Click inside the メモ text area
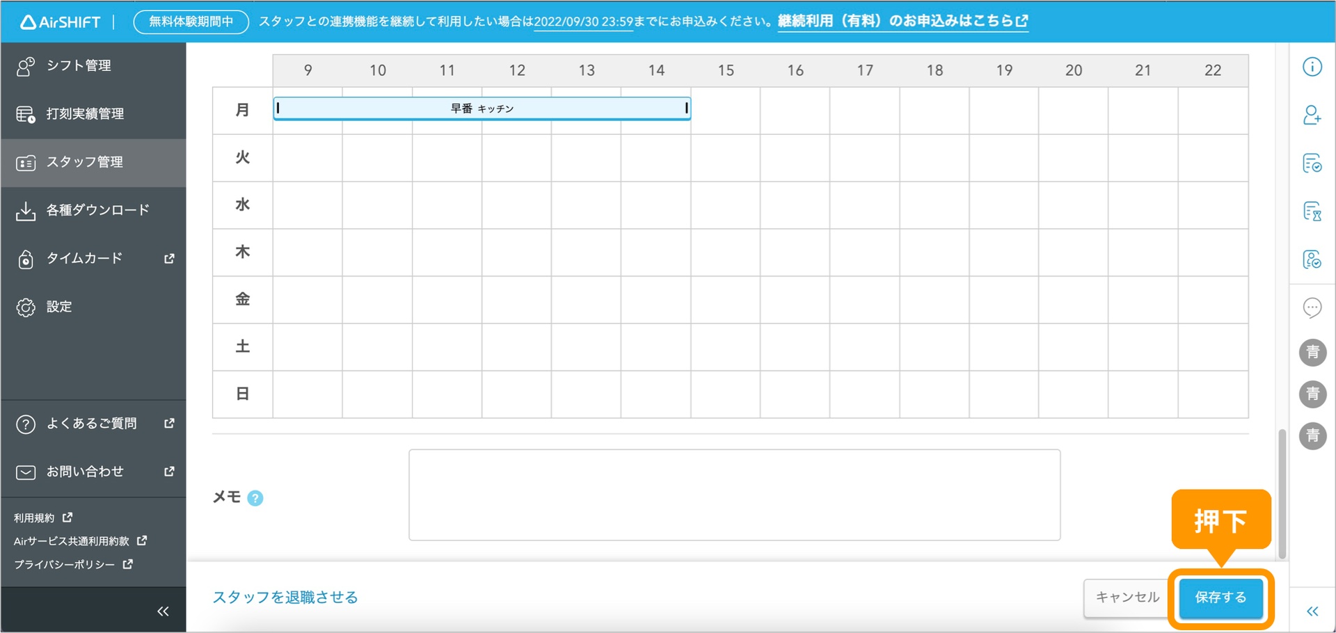This screenshot has height=633, width=1336. (734, 495)
